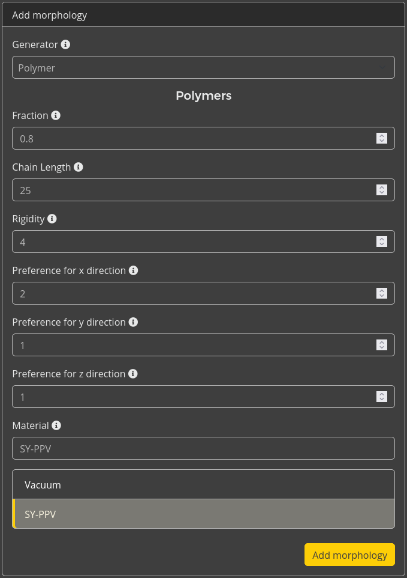
Task: Select SY-PPV from the material list
Action: click(203, 514)
